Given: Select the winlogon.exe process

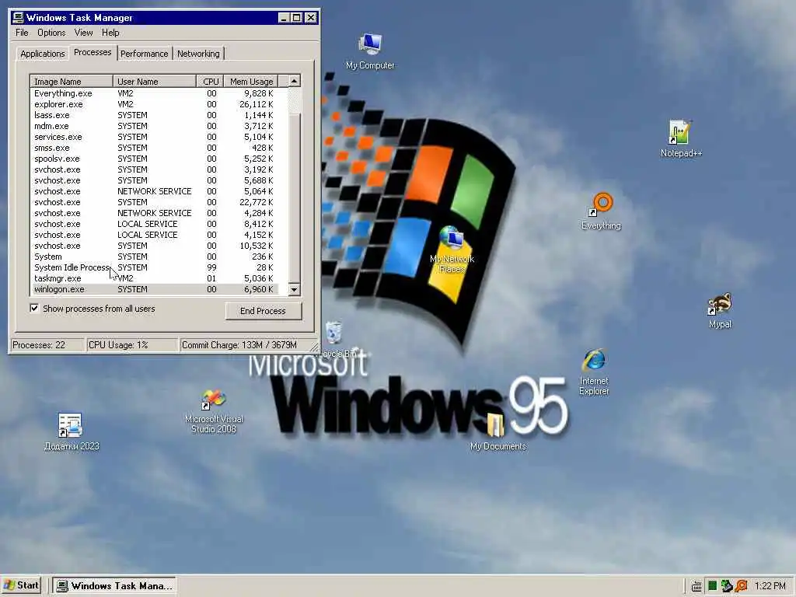Looking at the screenshot, I should (x=155, y=289).
